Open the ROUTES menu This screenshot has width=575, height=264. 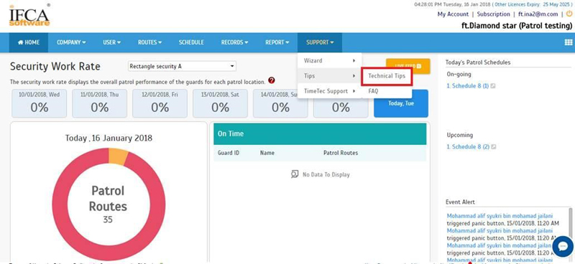(149, 42)
